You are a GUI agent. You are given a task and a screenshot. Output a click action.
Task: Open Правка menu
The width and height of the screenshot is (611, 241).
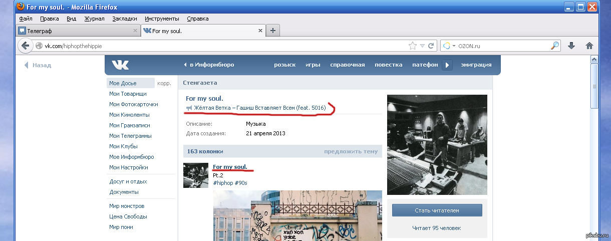[x=50, y=19]
